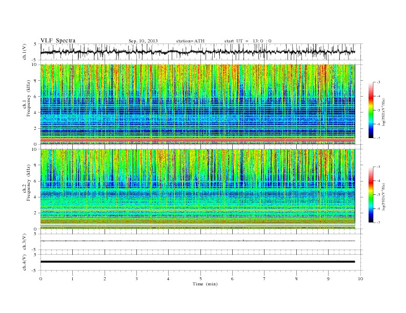This screenshot has height=313, width=406.
Task: Click the thick ch.4 voltage trace
Action: click(x=198, y=262)
